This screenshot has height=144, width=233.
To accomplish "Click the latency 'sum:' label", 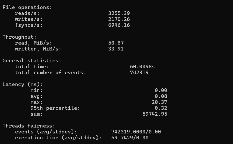I will coord(37,114).
